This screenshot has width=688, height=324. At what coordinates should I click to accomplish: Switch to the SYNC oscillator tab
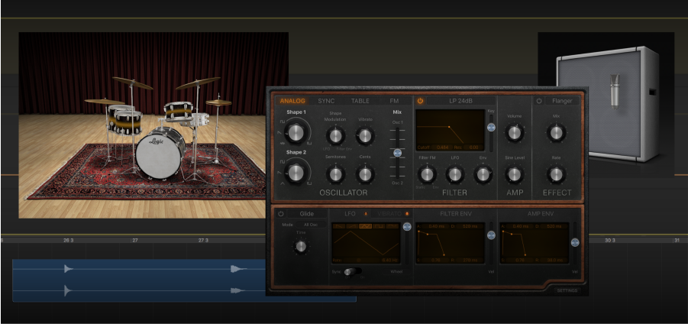(x=326, y=101)
